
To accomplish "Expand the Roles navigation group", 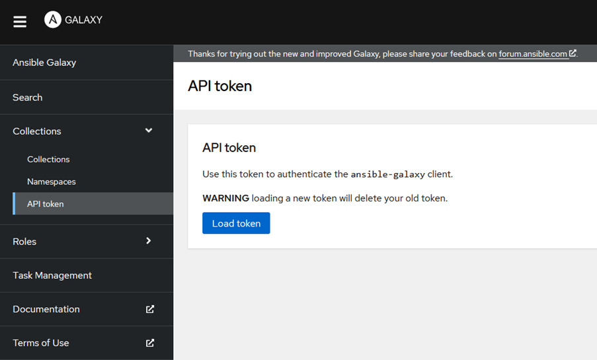I will tap(87, 242).
